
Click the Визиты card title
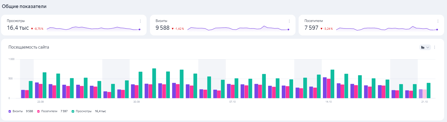coord(161,21)
